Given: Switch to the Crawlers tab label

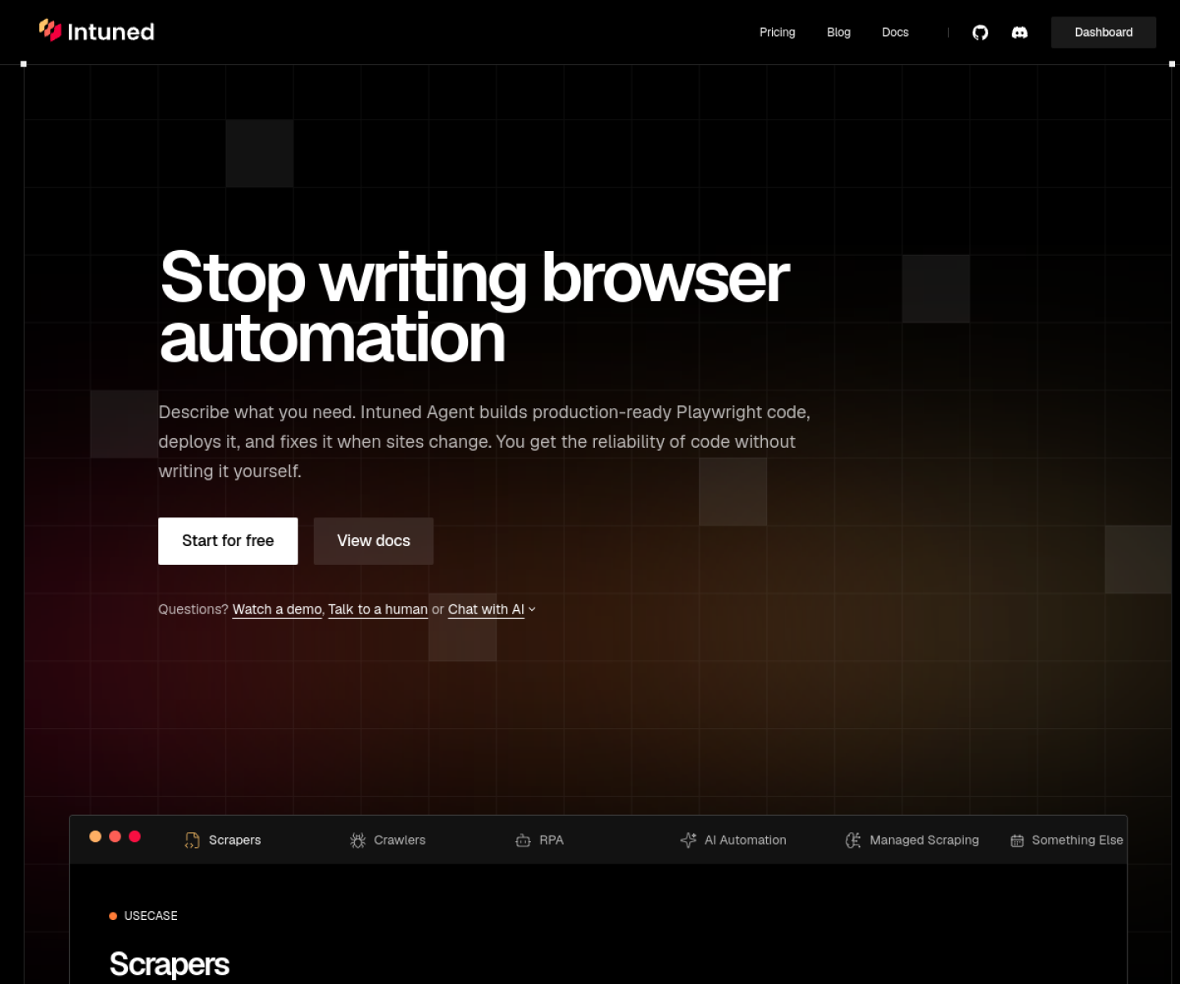Looking at the screenshot, I should [x=400, y=840].
